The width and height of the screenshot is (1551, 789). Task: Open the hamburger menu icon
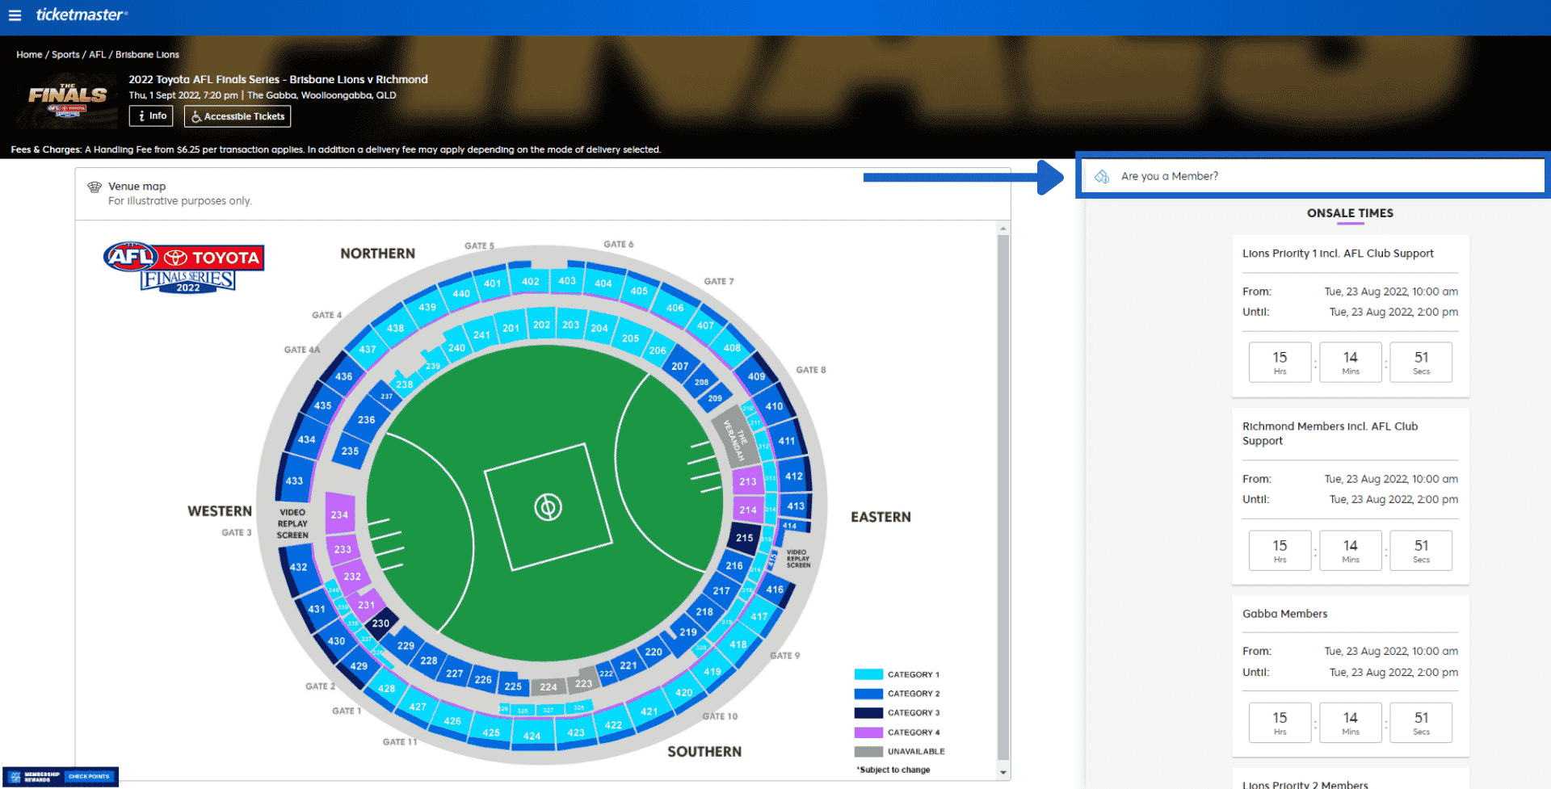tap(15, 15)
